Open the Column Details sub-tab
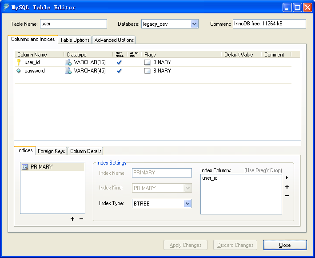 pos(86,151)
